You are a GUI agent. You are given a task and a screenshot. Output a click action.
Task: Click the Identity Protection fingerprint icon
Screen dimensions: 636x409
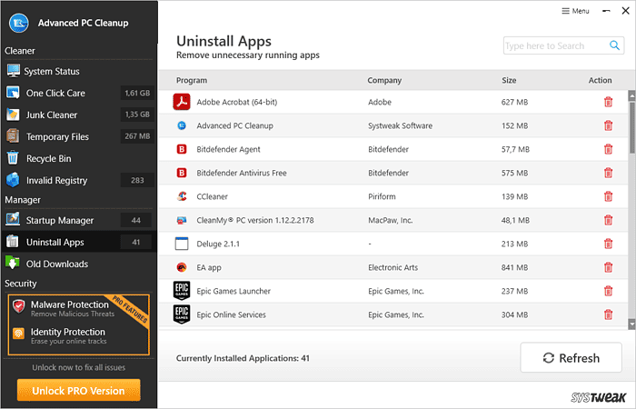[x=19, y=334]
